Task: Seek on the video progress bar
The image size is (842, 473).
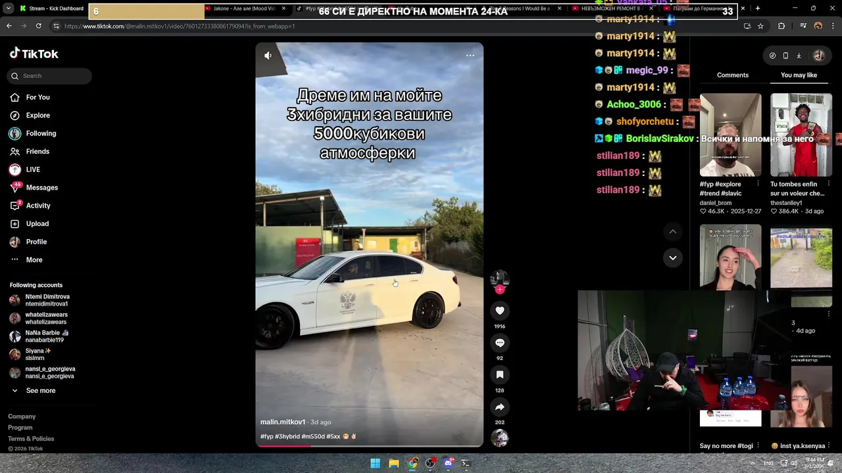Action: [x=370, y=446]
